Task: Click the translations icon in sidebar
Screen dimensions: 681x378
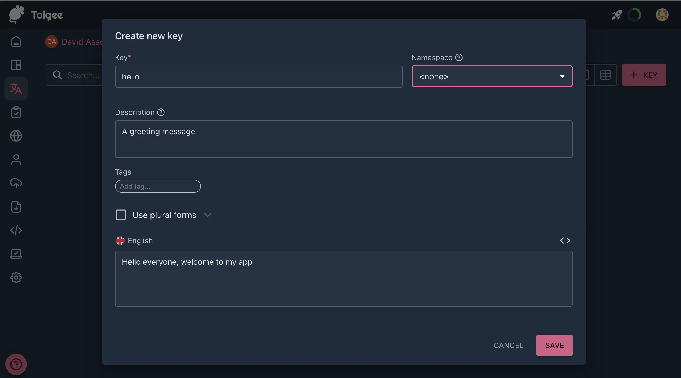Action: click(16, 89)
